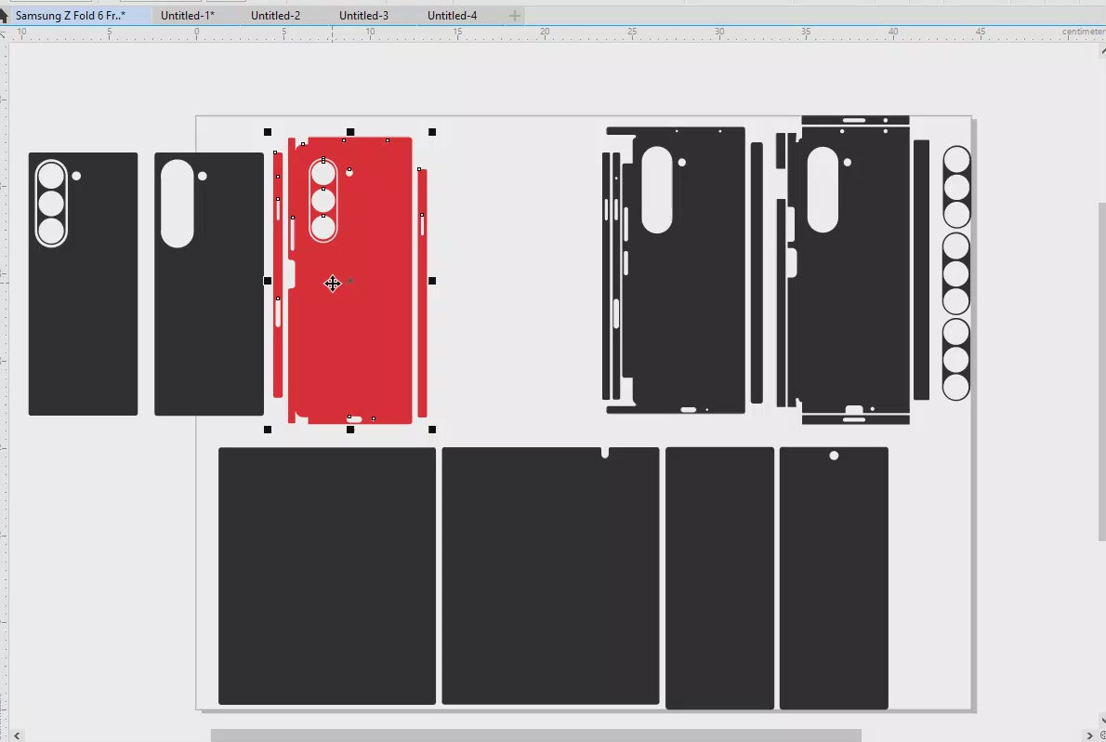
Task: Select black skin with triple camera rings
Action: pos(84,284)
